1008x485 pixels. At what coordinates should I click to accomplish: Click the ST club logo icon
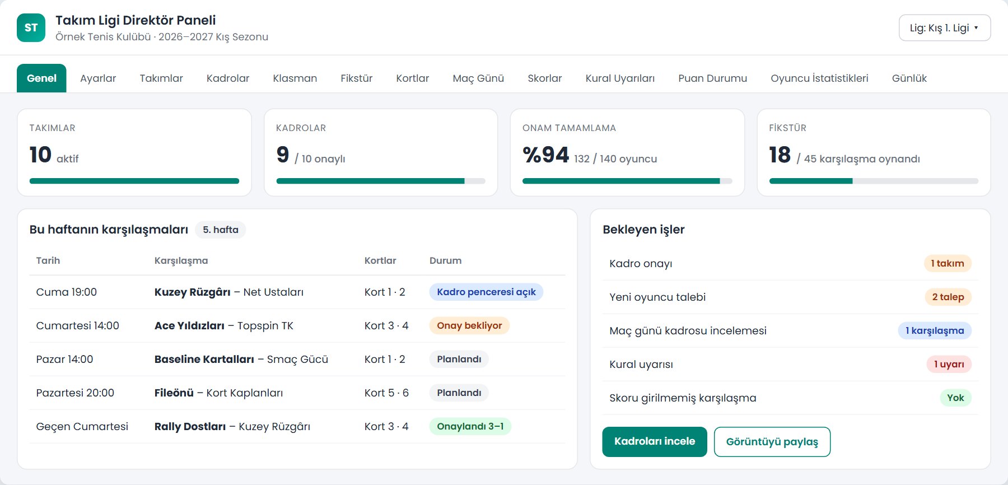pyautogui.click(x=31, y=27)
